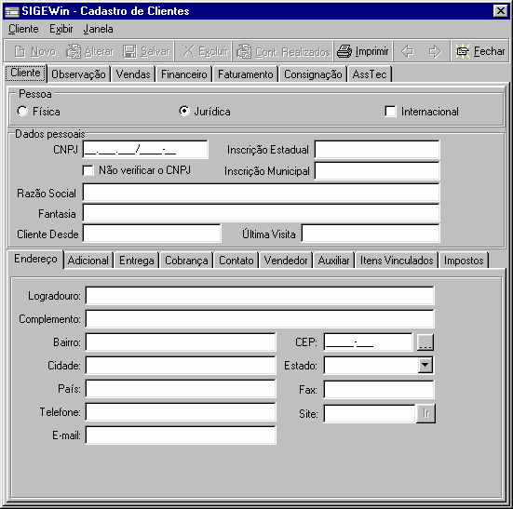Select the Física radio button
This screenshot has width=513, height=509.
[x=22, y=111]
